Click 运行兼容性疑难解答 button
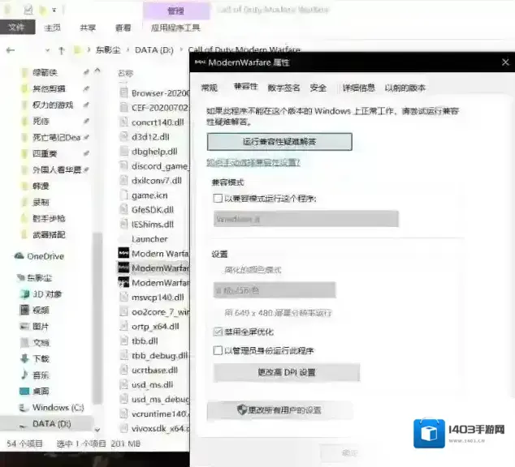515x467 pixels. point(279,142)
